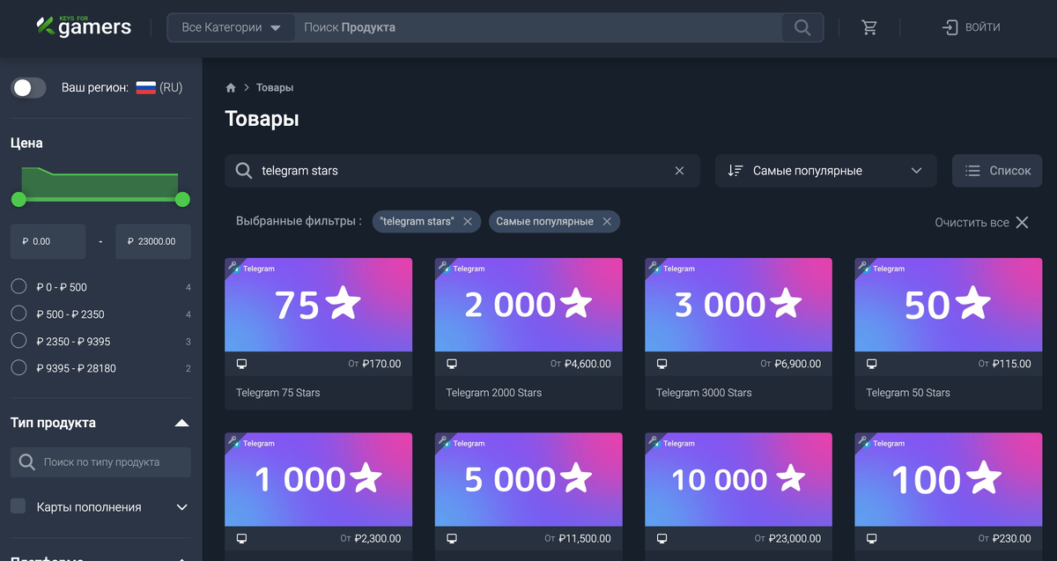Open the Telegram 3000 Stars title link

(x=704, y=393)
